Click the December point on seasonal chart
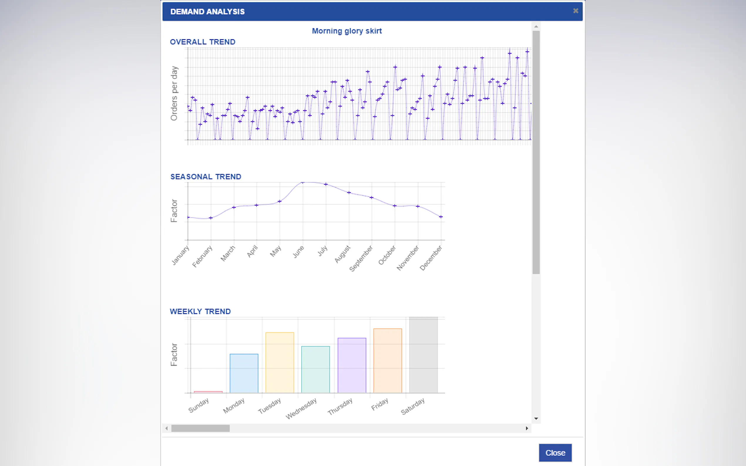The image size is (746, 466). tap(441, 217)
